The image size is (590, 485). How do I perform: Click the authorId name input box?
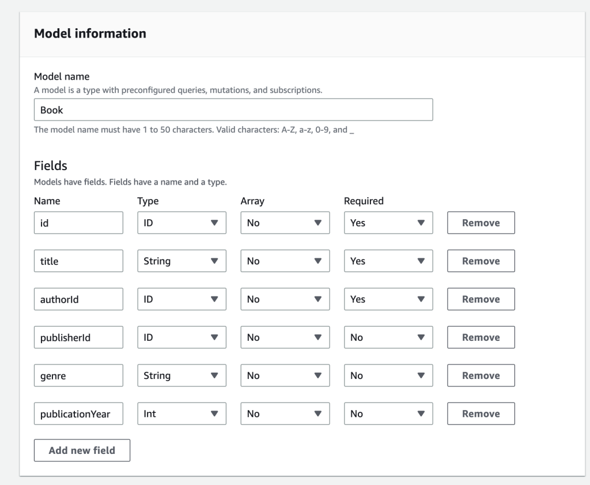(78, 299)
